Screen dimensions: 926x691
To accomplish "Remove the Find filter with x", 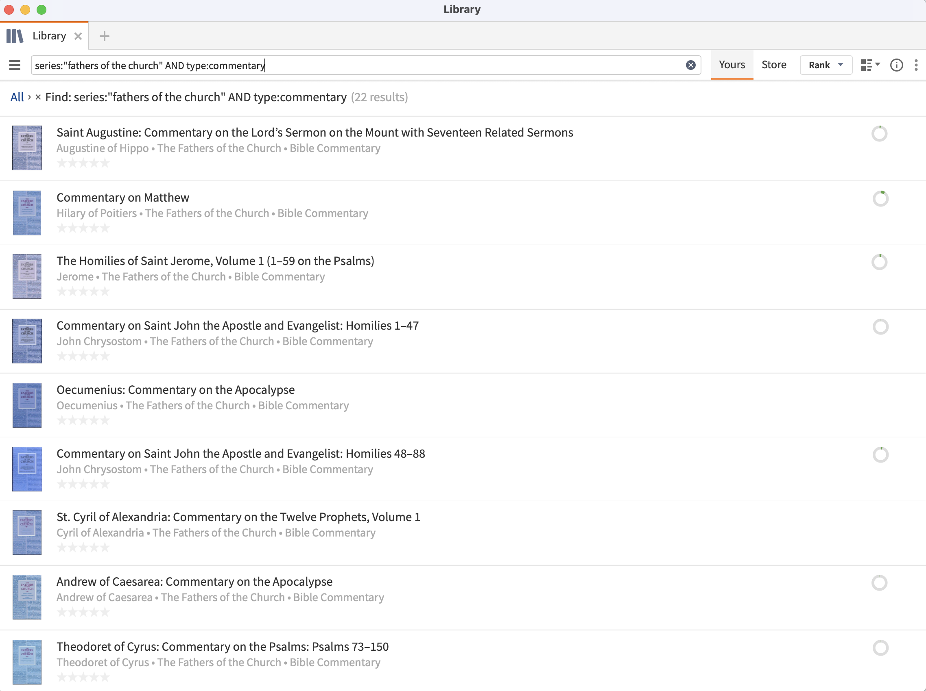I will click(x=38, y=98).
